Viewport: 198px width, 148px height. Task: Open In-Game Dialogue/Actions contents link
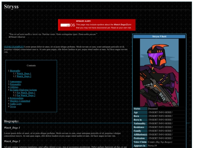click(x=23, y=90)
